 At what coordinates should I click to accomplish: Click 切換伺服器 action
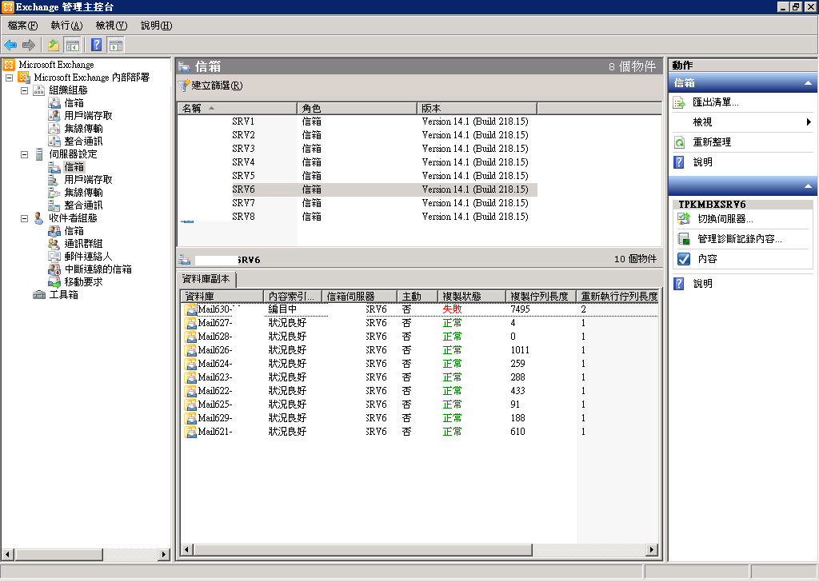point(725,219)
